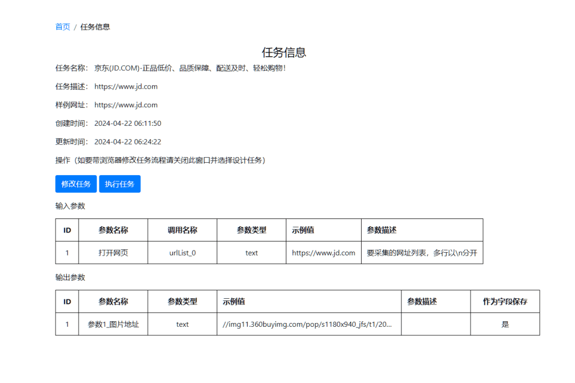Image resolution: width=575 pixels, height=383 pixels.
Task: Click the input table 参数描述 header
Action: 422,230
